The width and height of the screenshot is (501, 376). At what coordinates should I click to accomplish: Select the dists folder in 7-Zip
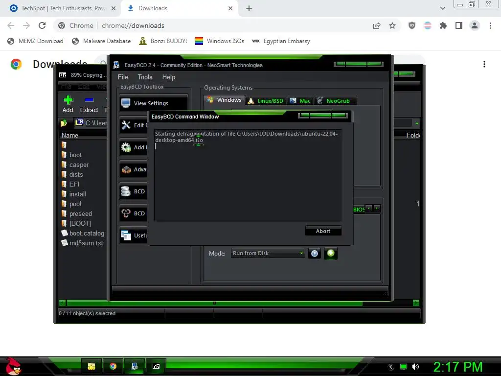point(76,175)
